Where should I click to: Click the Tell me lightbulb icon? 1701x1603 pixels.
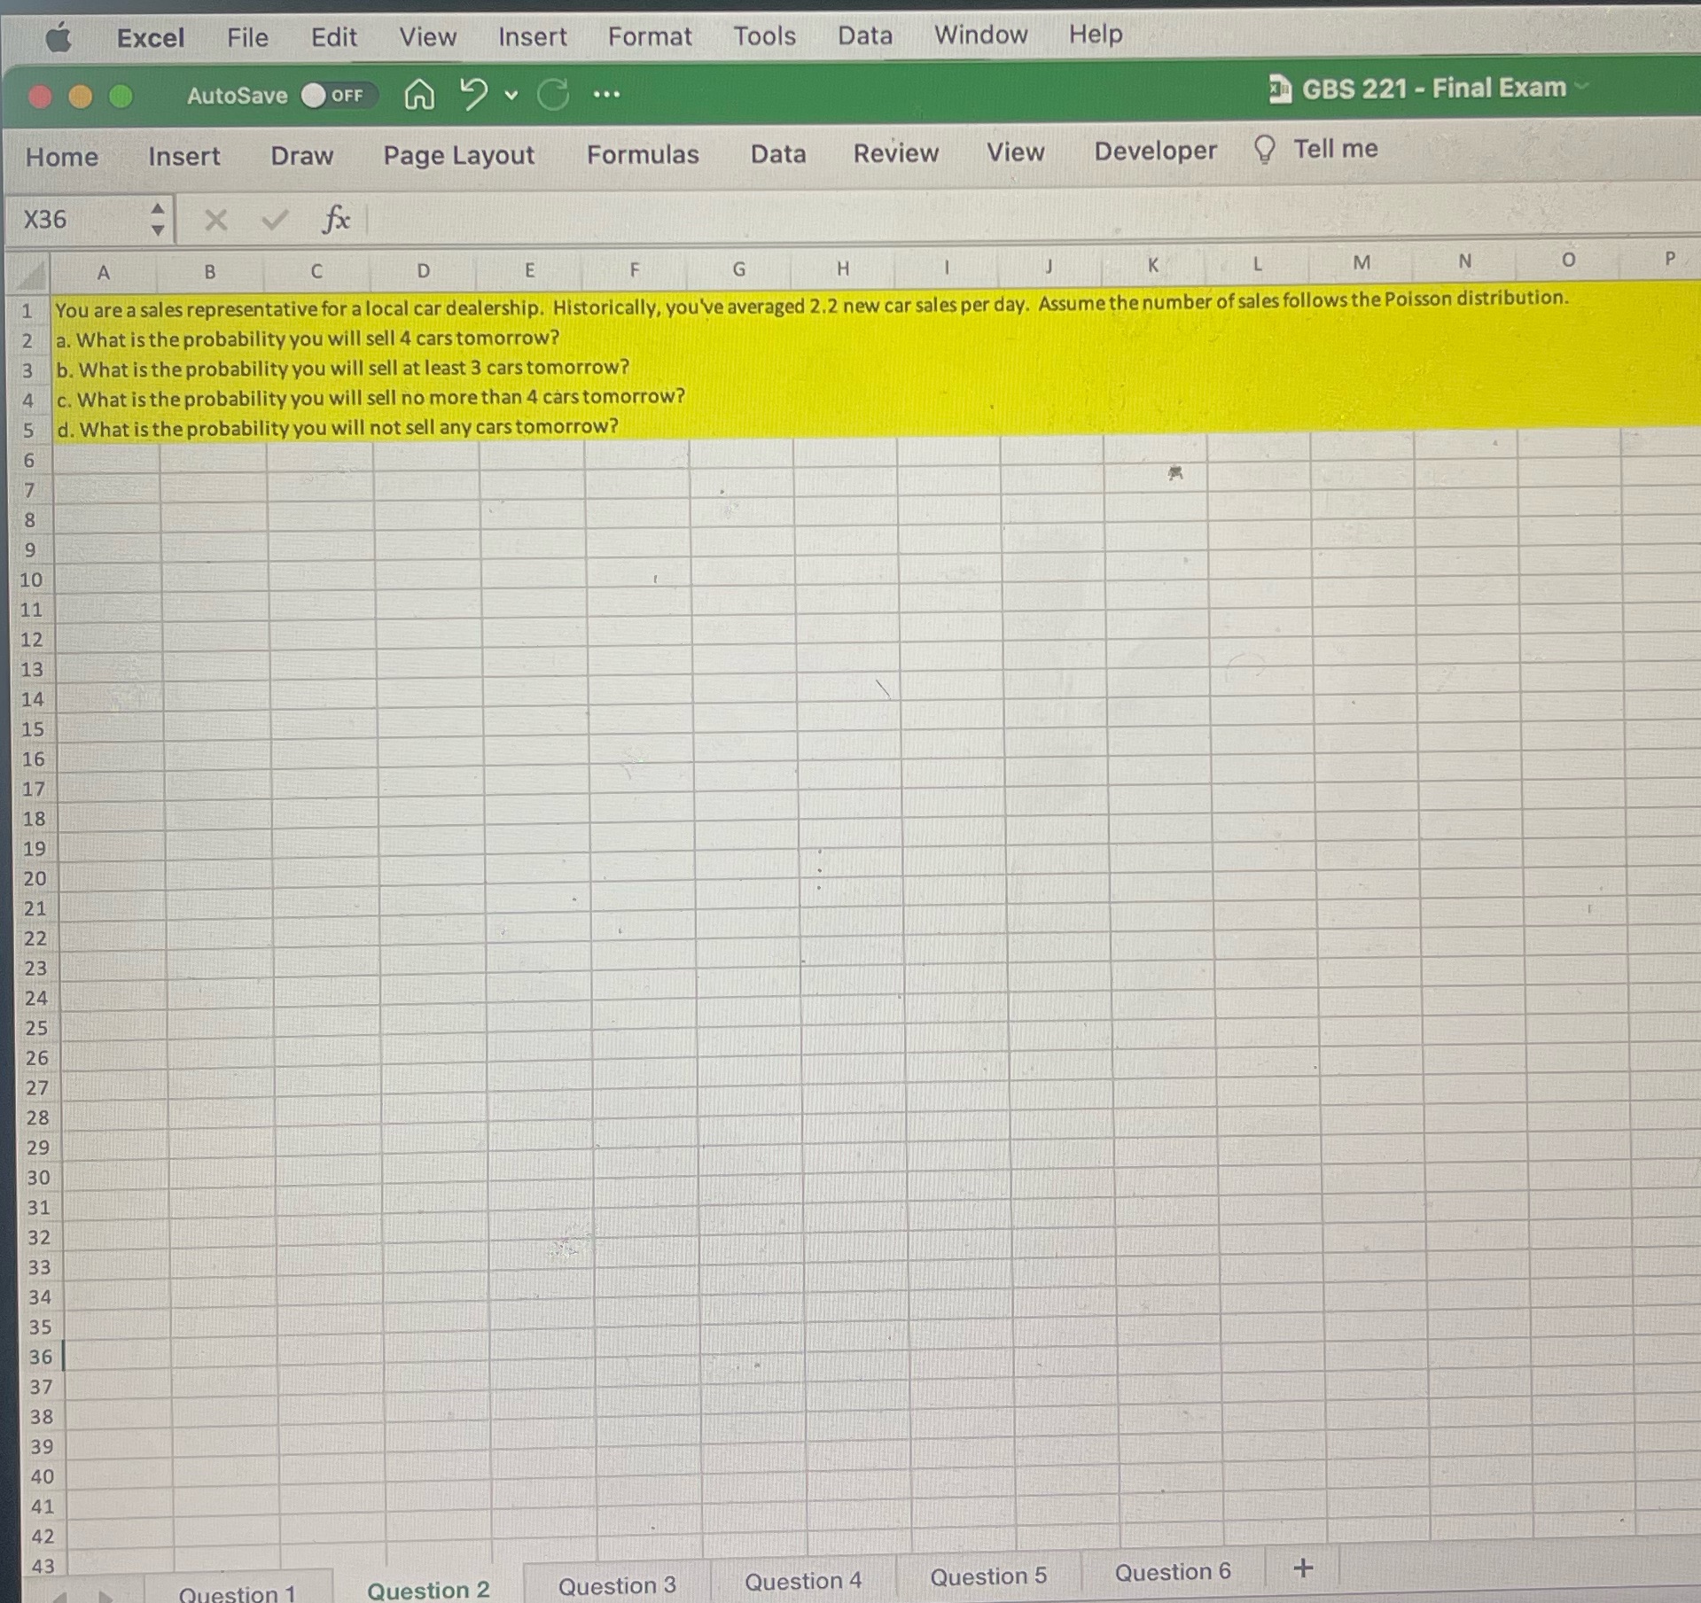[1263, 149]
